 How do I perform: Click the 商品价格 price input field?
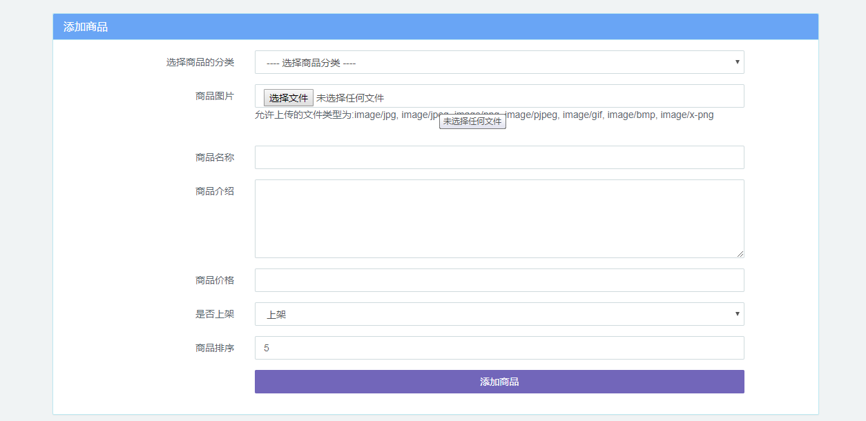click(499, 280)
